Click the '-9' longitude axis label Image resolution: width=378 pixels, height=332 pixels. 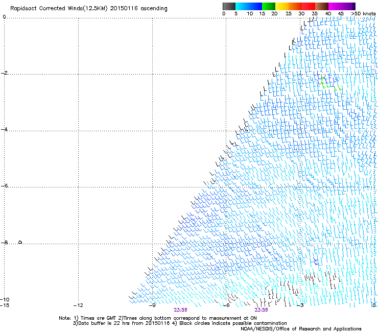(x=152, y=305)
